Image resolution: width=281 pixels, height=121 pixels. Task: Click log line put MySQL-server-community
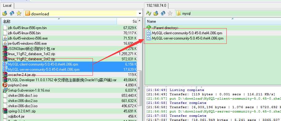tap(213, 112)
